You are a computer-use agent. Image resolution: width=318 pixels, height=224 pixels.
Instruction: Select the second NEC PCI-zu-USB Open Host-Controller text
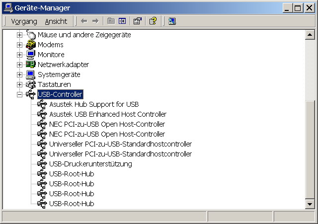[x=107, y=134]
